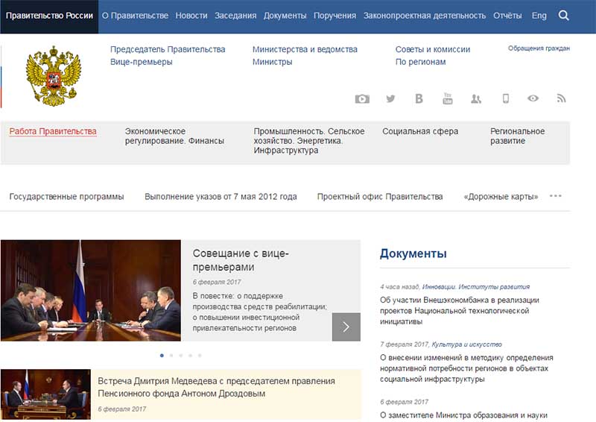
Task: Open the site search magnifier icon
Action: click(x=563, y=16)
